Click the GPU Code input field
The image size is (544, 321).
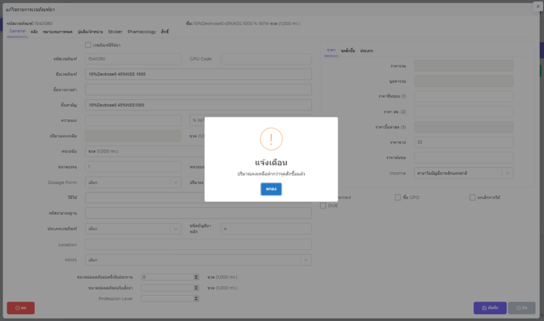(266, 58)
